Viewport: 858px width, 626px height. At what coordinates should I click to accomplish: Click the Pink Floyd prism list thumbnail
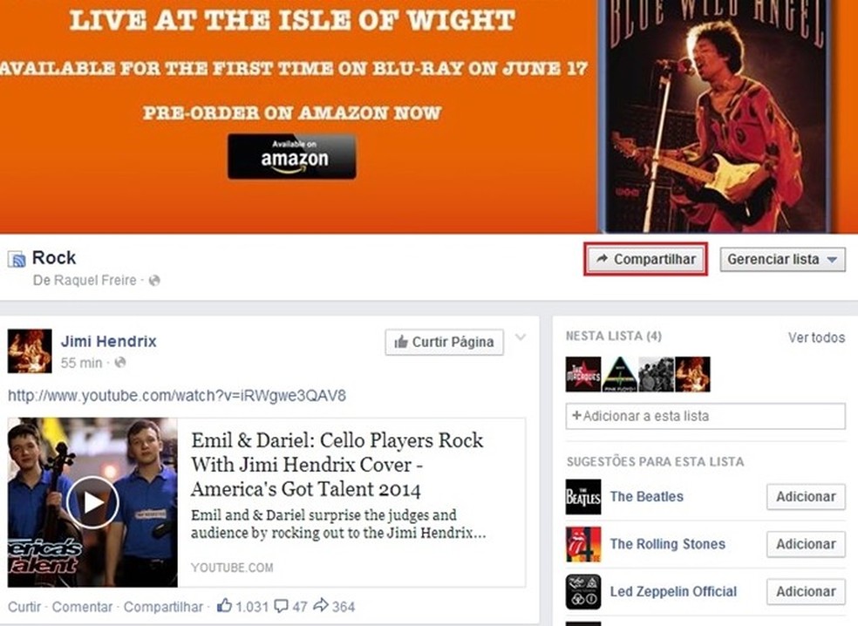[619, 374]
